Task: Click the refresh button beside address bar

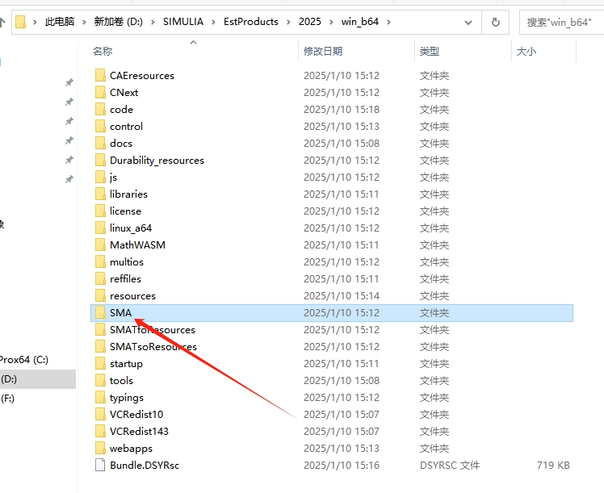Action: coord(495,22)
